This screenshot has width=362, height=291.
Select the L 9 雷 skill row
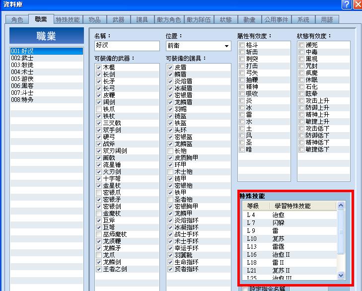coord(290,230)
